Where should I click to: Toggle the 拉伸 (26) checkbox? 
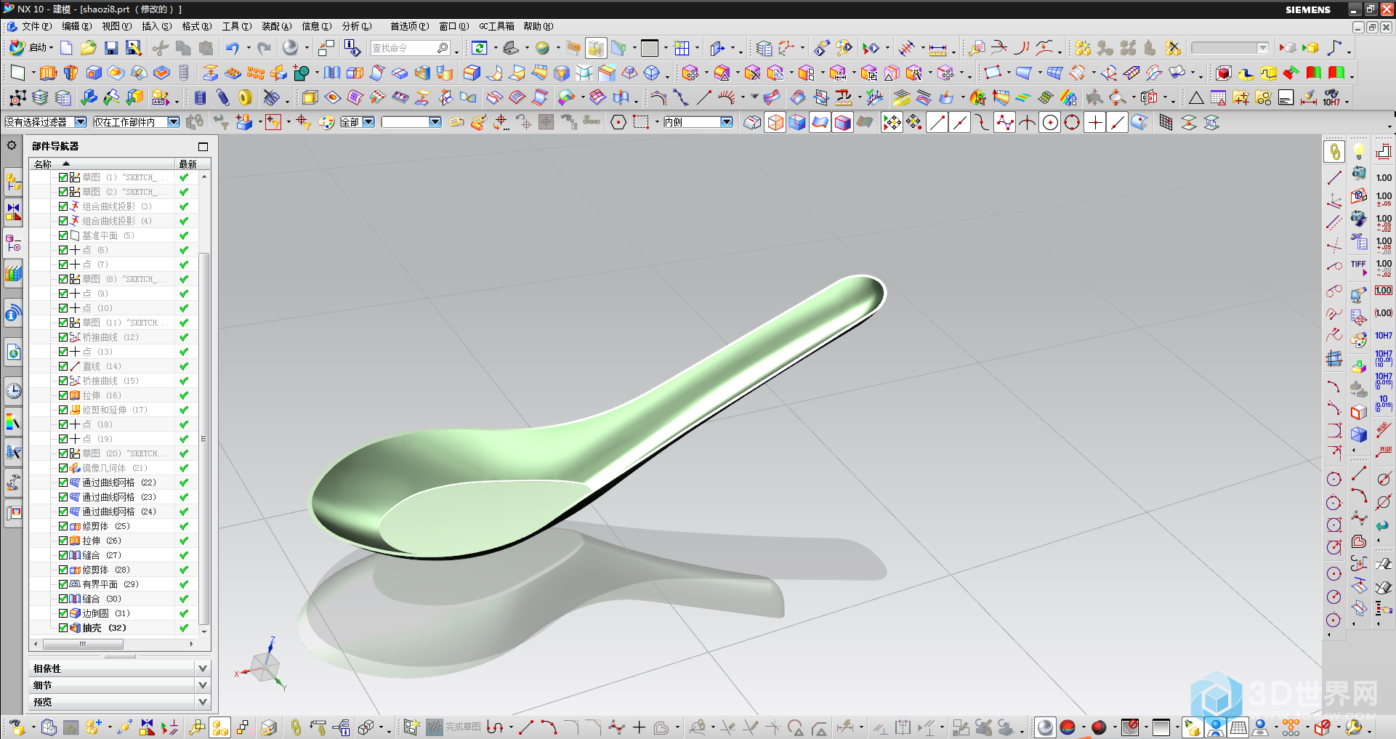pos(63,541)
